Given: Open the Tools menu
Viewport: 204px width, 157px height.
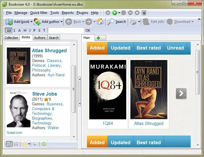Looking at the screenshot, I should [54, 13].
